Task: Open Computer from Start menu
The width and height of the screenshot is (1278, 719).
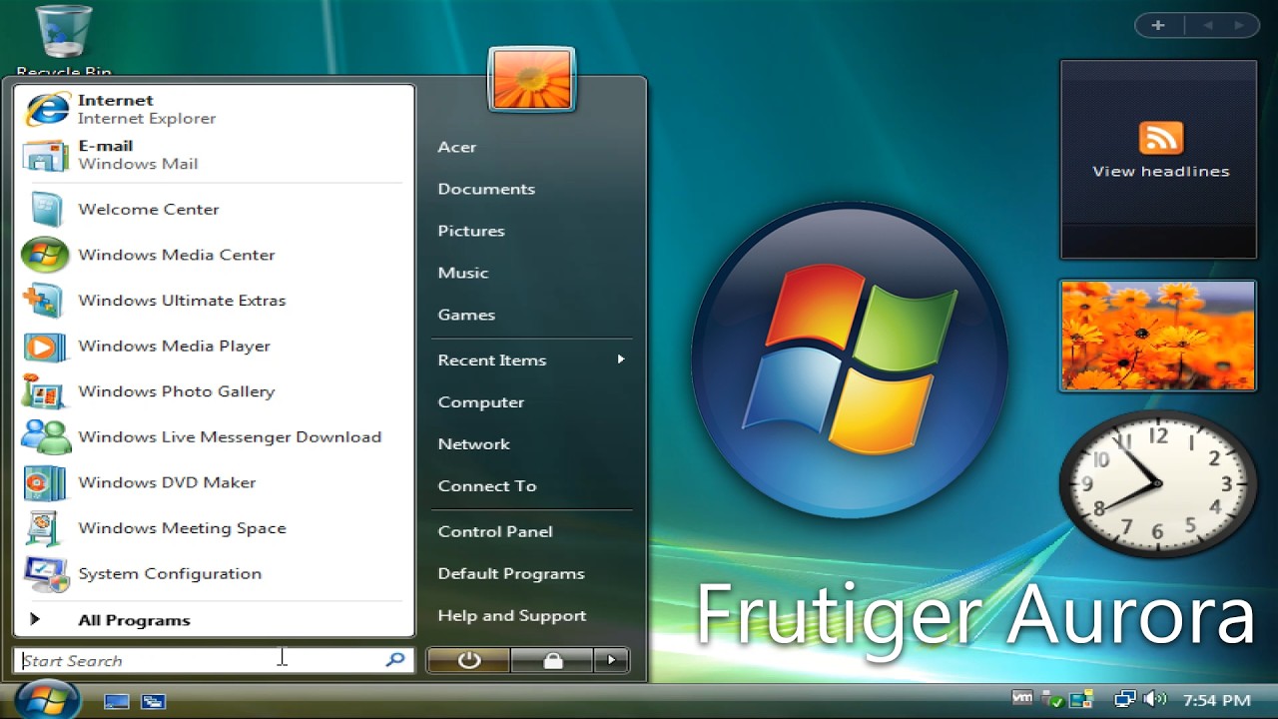Action: click(531, 402)
